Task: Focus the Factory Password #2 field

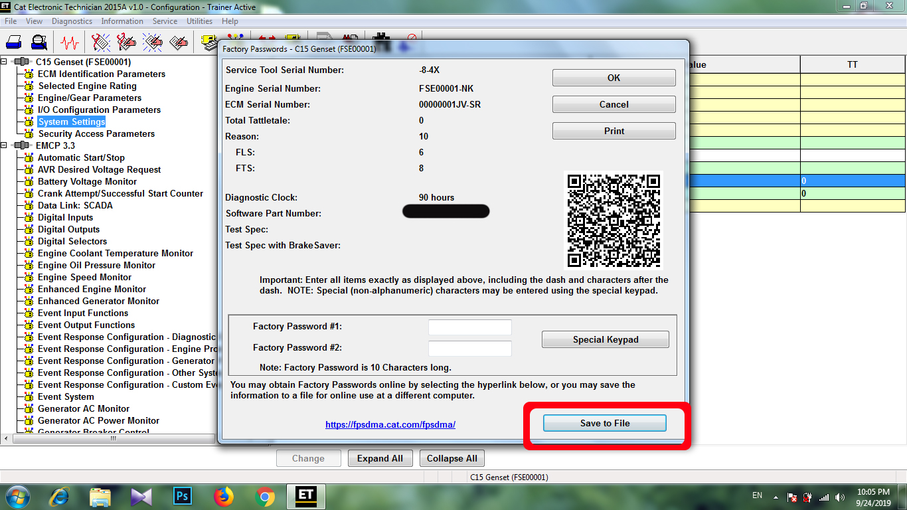Action: click(470, 349)
